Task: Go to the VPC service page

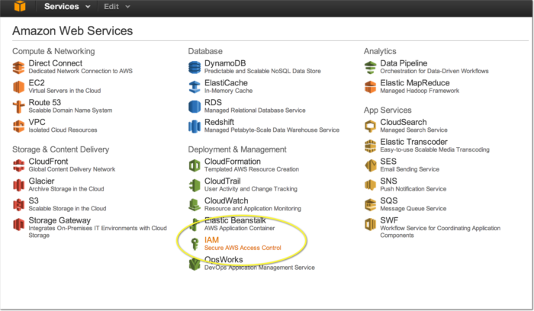Action: point(37,122)
